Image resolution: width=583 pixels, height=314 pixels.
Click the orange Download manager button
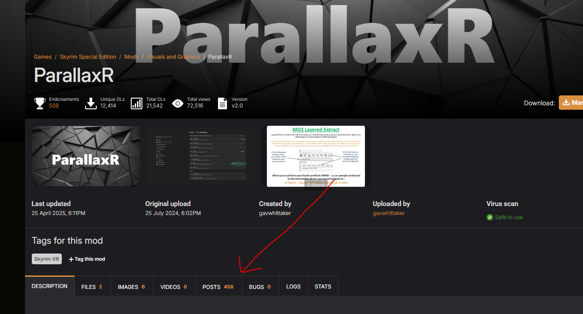(x=571, y=103)
